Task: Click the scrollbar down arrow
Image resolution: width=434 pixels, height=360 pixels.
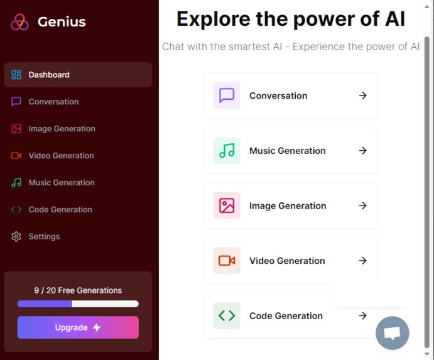Action: coord(427,354)
